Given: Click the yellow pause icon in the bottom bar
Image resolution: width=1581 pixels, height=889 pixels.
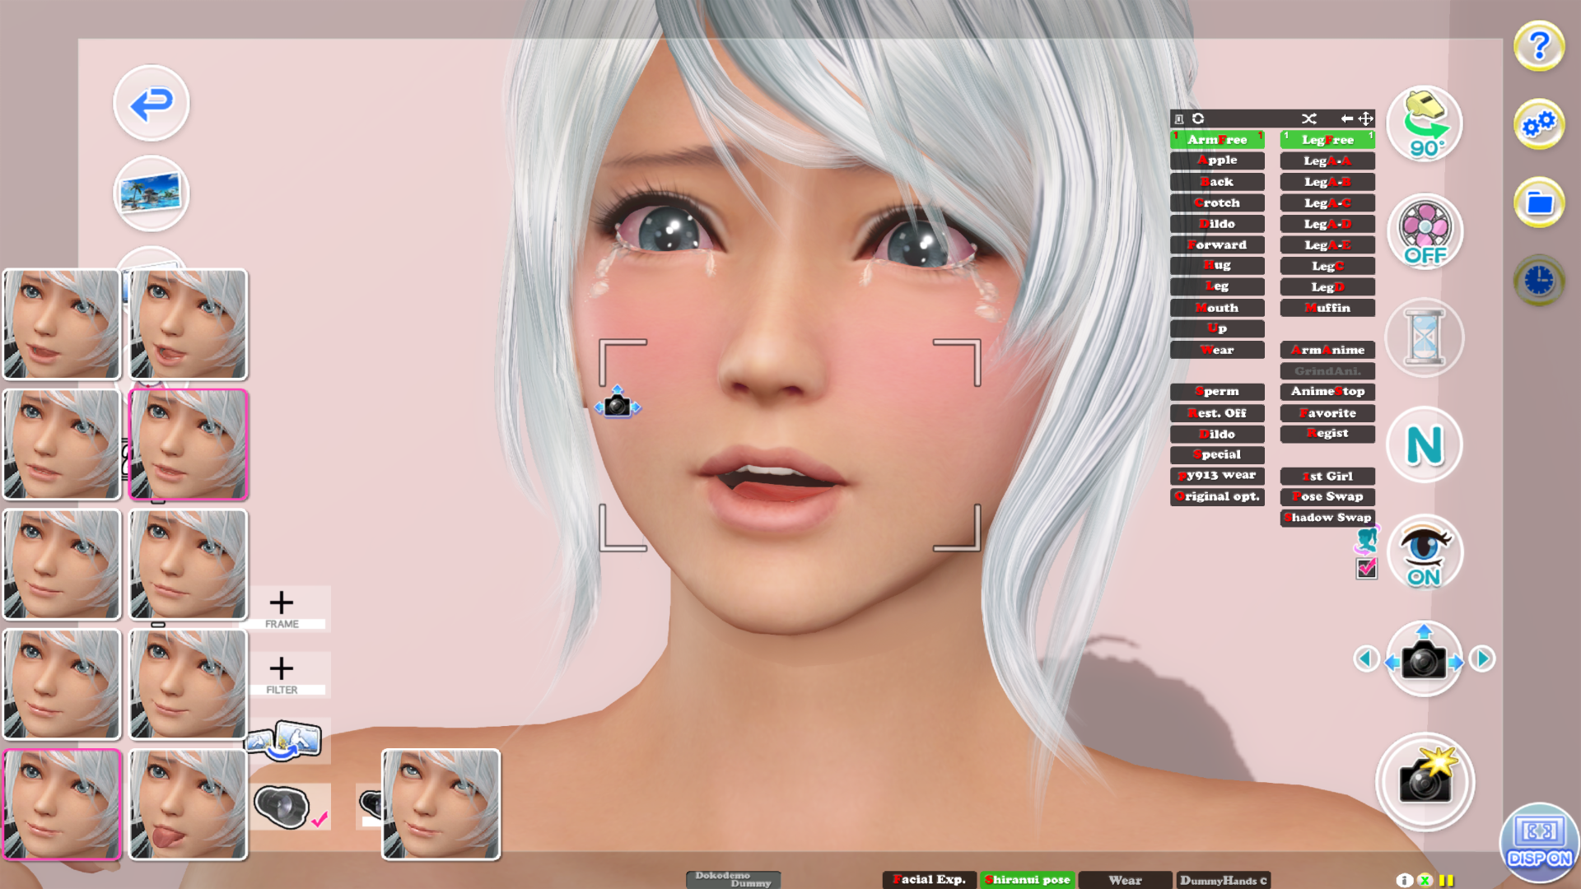Looking at the screenshot, I should click(1446, 880).
